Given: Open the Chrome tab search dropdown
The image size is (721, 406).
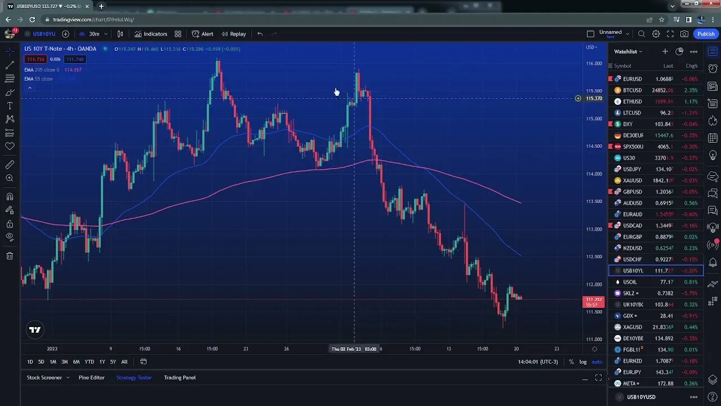Looking at the screenshot, I should click(672, 6).
